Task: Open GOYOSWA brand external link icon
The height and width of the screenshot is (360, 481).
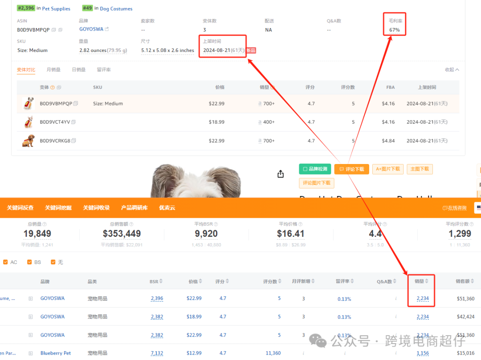Action: point(107,29)
